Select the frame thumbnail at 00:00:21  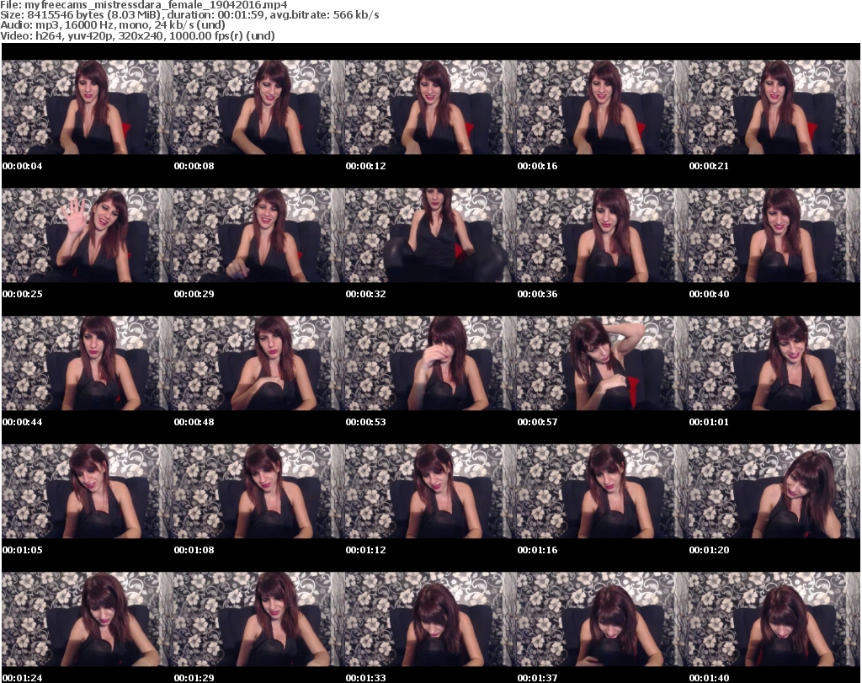pyautogui.click(x=774, y=107)
